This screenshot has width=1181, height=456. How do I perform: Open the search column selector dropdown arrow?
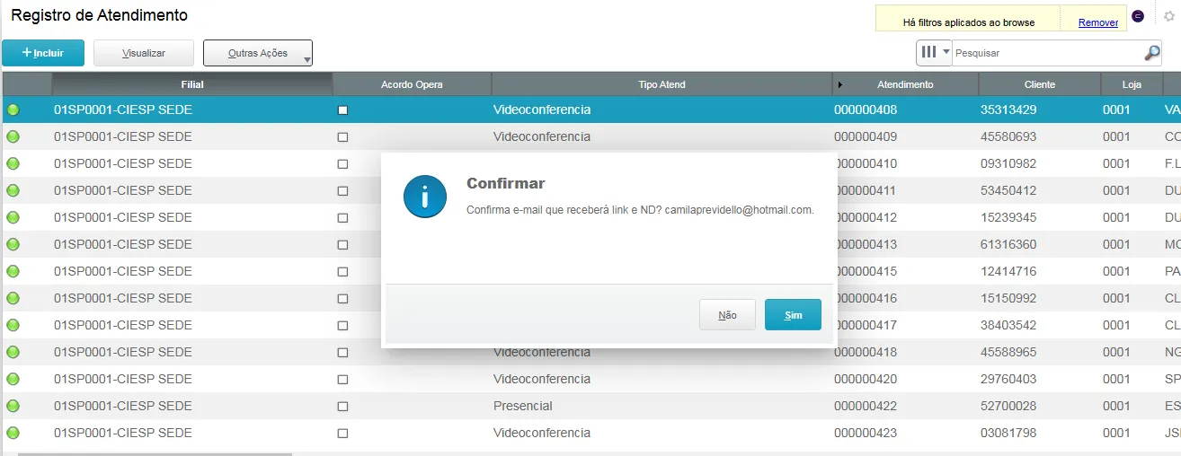[x=946, y=53]
